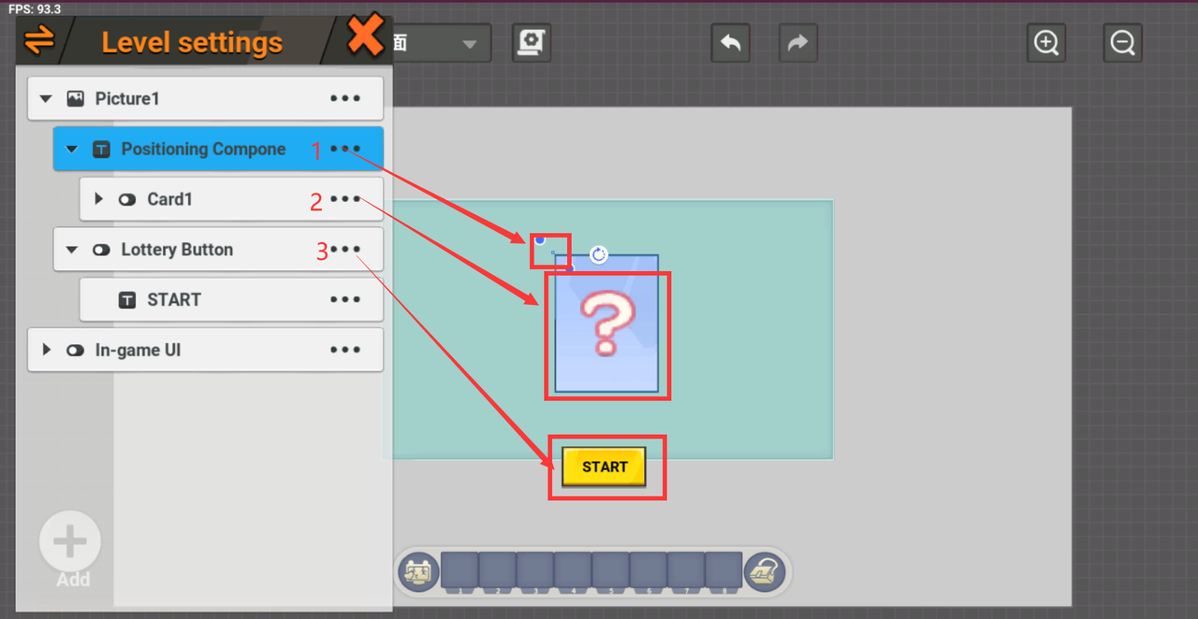Image resolution: width=1198 pixels, height=619 pixels.
Task: Zoom out with the magnifier minus icon
Action: click(1122, 43)
